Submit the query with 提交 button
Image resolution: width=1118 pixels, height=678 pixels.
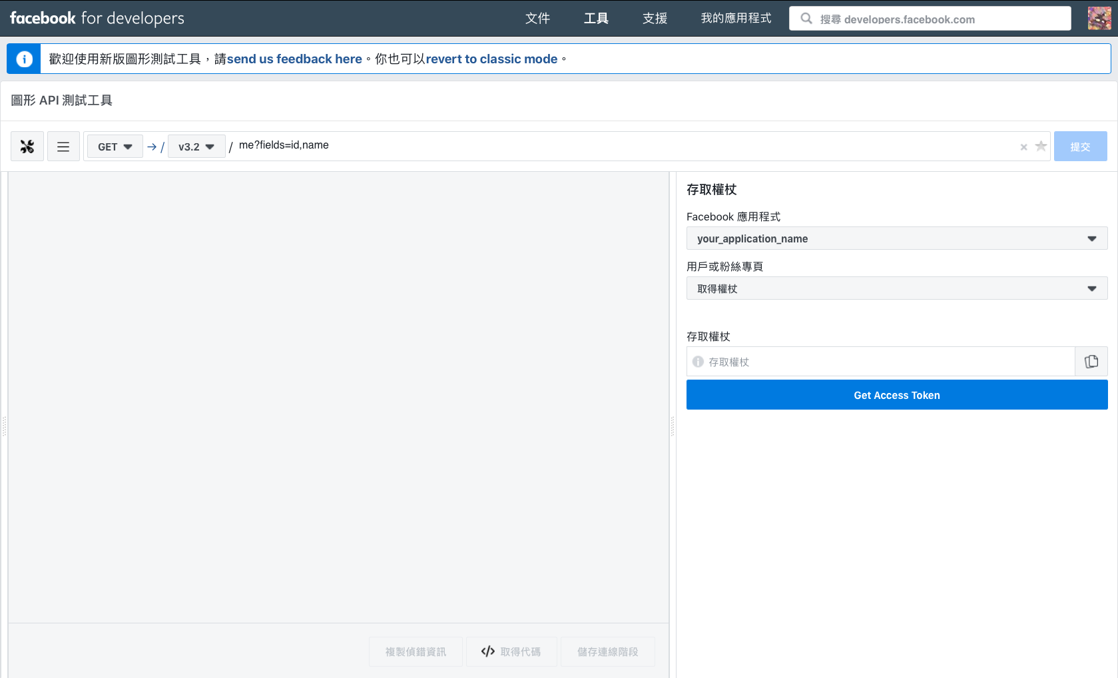[1080, 147]
